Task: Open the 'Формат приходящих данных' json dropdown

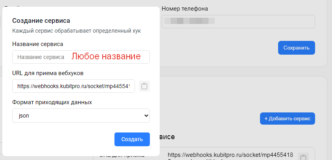Action: click(81, 116)
